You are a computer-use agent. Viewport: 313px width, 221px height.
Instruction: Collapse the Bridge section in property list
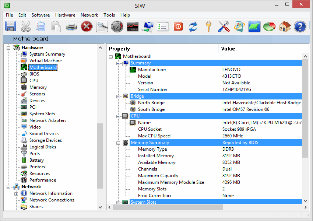tap(118, 97)
